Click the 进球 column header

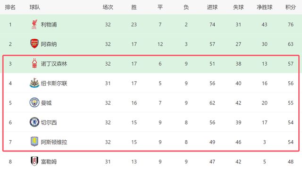[x=212, y=8]
